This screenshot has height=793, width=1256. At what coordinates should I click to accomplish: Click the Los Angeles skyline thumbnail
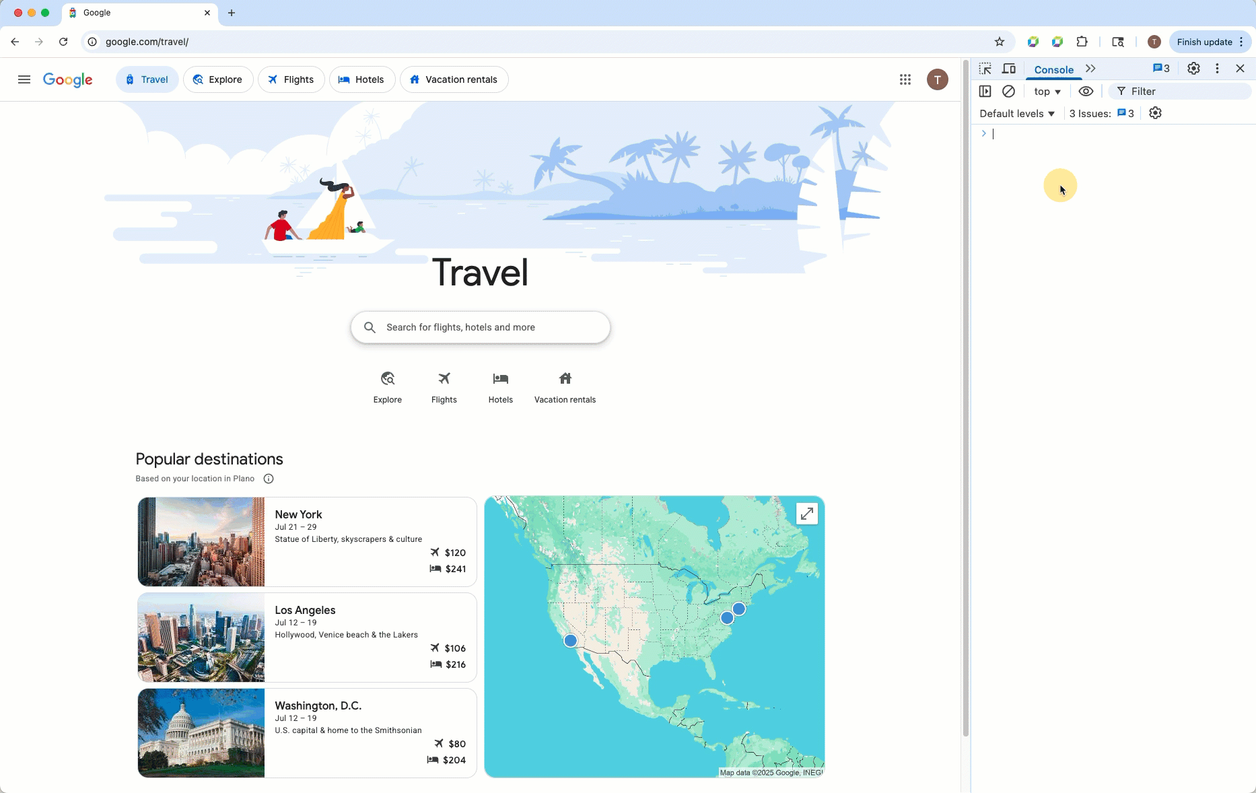click(201, 637)
